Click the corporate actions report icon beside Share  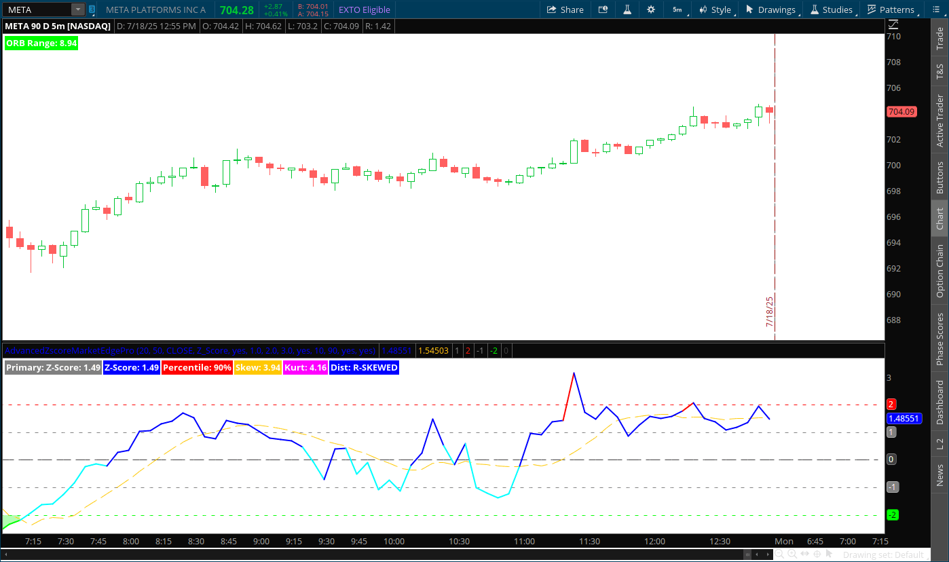602,10
